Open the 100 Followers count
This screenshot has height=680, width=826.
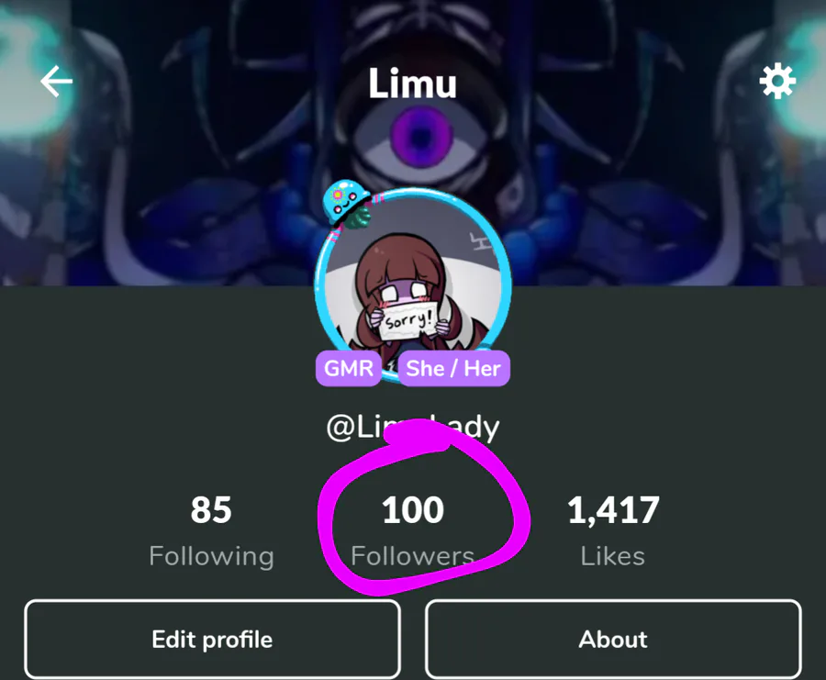[x=413, y=510]
